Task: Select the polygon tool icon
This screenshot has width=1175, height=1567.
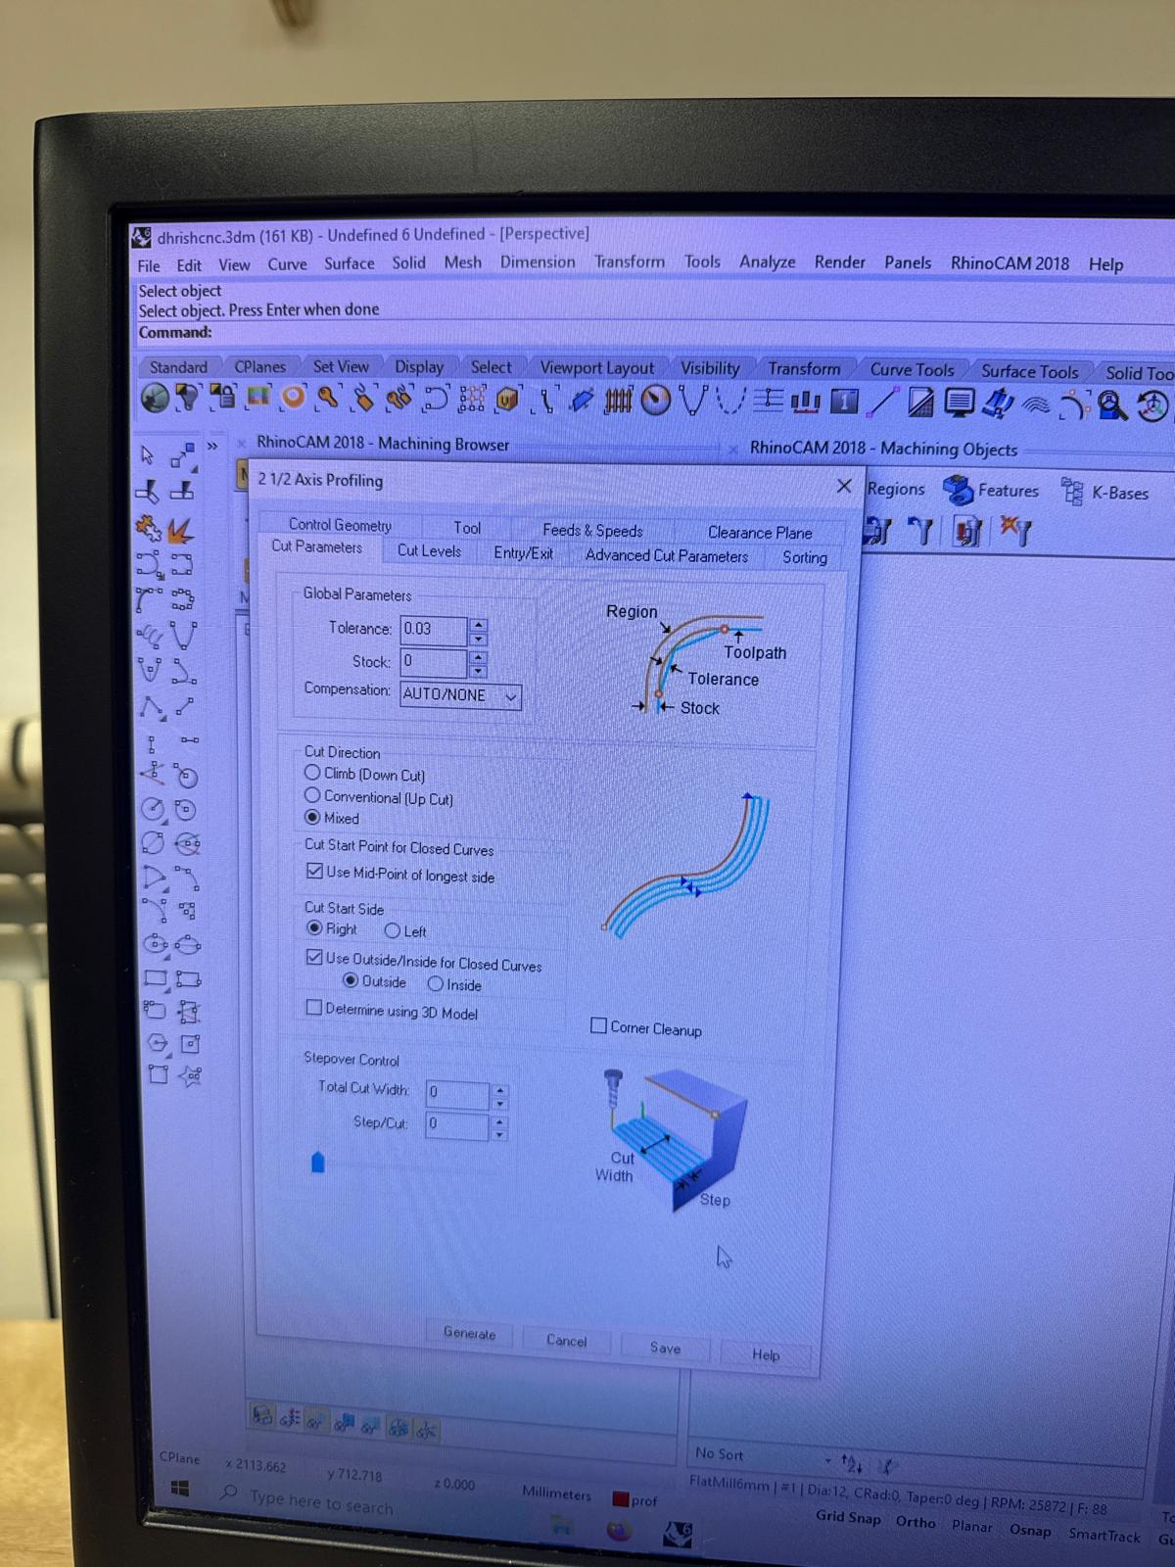Action: pyautogui.click(x=158, y=1043)
